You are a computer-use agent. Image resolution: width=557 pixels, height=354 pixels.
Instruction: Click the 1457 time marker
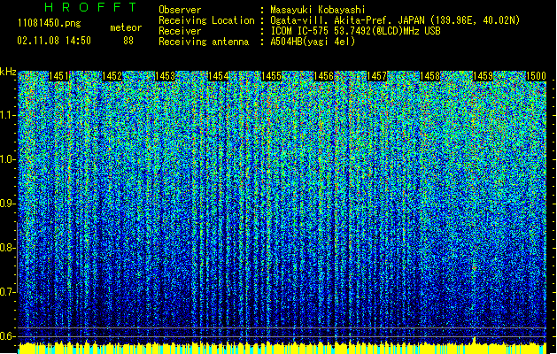(376, 76)
